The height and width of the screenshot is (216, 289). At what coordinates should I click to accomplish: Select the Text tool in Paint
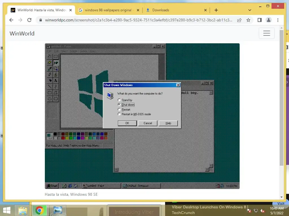(56, 80)
